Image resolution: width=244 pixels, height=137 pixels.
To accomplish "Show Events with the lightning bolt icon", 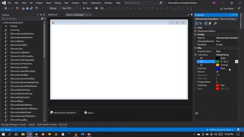I will (x=210, y=23).
